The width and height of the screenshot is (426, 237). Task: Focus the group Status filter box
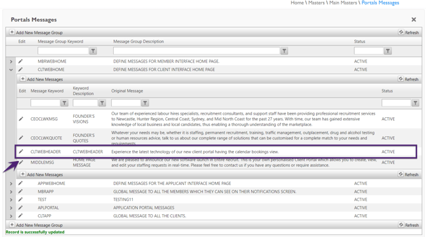[369, 51]
